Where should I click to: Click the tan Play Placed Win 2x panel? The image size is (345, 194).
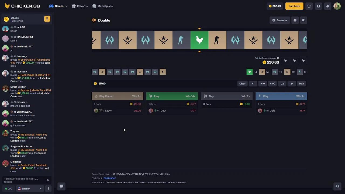click(118, 96)
